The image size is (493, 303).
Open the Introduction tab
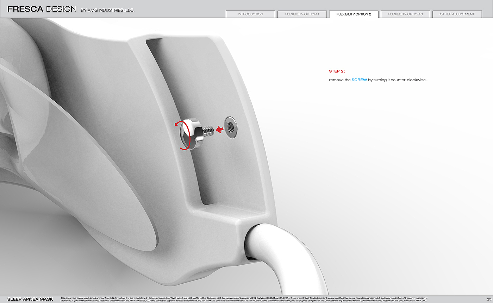pyautogui.click(x=250, y=14)
